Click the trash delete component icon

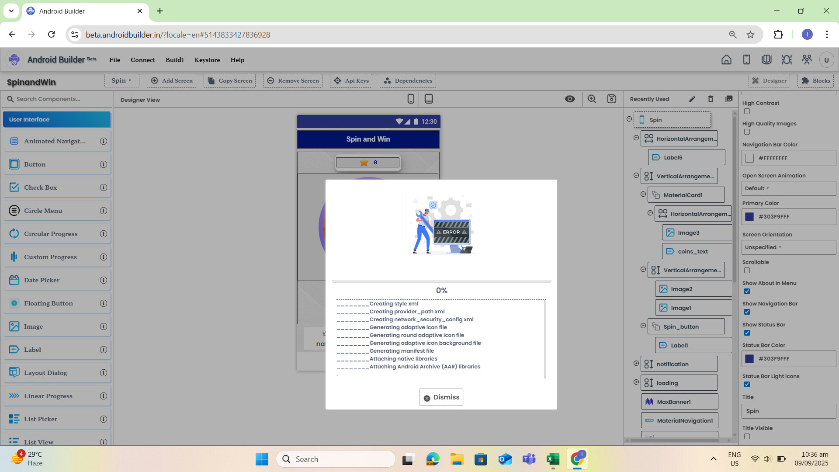(711, 99)
